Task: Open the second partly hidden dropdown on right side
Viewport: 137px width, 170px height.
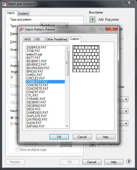Action: [x=124, y=111]
